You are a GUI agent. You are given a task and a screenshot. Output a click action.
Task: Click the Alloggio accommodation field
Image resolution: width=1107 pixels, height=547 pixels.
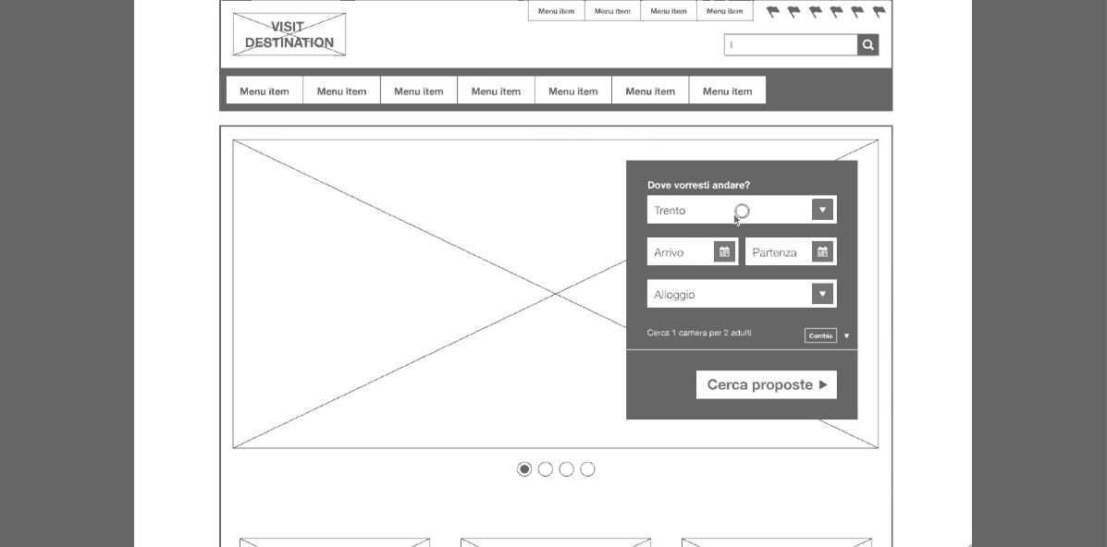[x=742, y=294]
